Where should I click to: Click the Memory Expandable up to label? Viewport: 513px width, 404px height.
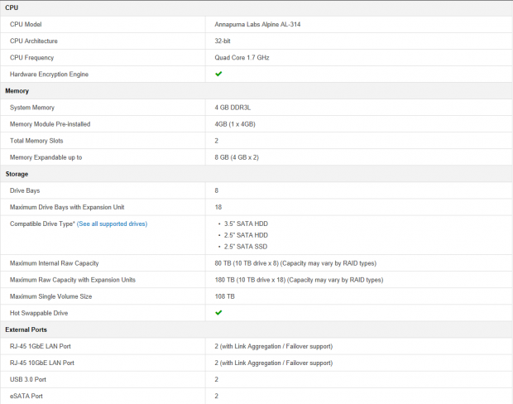point(46,157)
